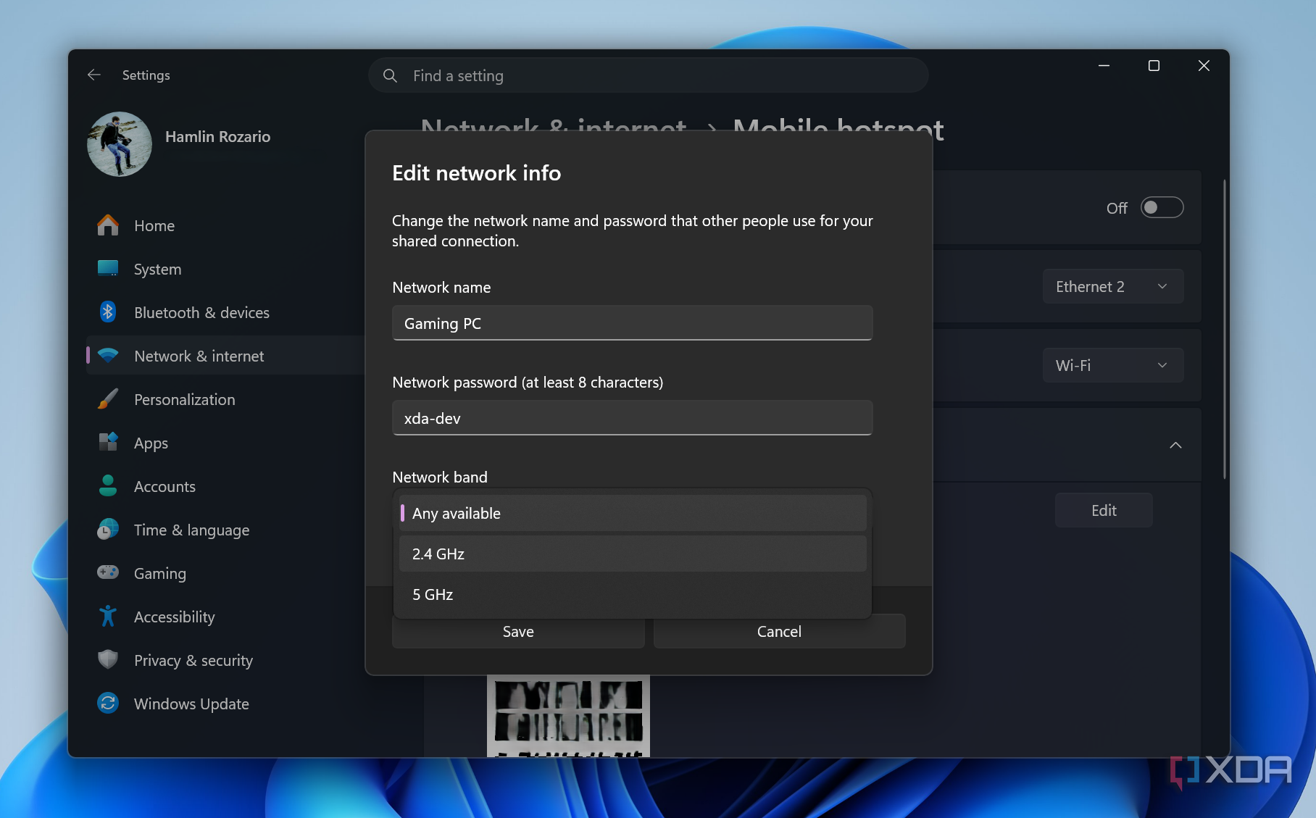Click the Hamlin Rozario account name
This screenshot has height=818, width=1316.
coord(217,137)
